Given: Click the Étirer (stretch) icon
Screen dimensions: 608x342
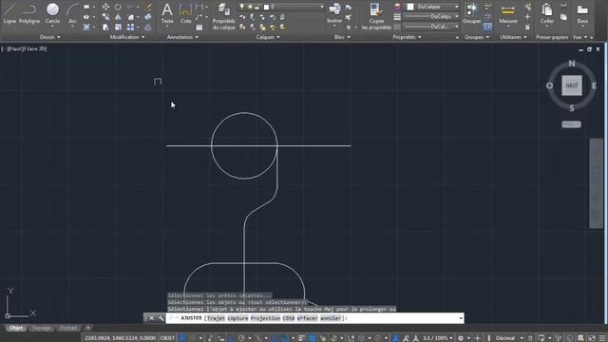Looking at the screenshot, I should pyautogui.click(x=105, y=27).
